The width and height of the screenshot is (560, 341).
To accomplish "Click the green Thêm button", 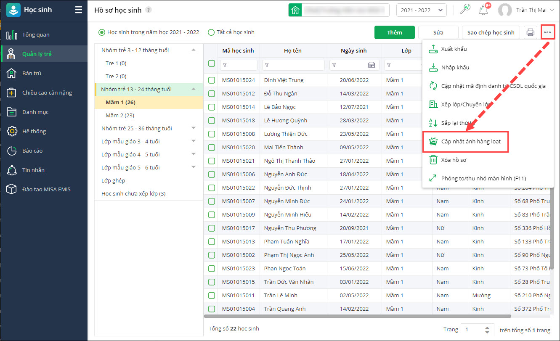I will click(x=394, y=32).
